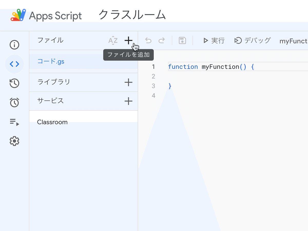Screen dimensions: 308x231
Task: Start debugging with デバッグ button
Action: 253,41
